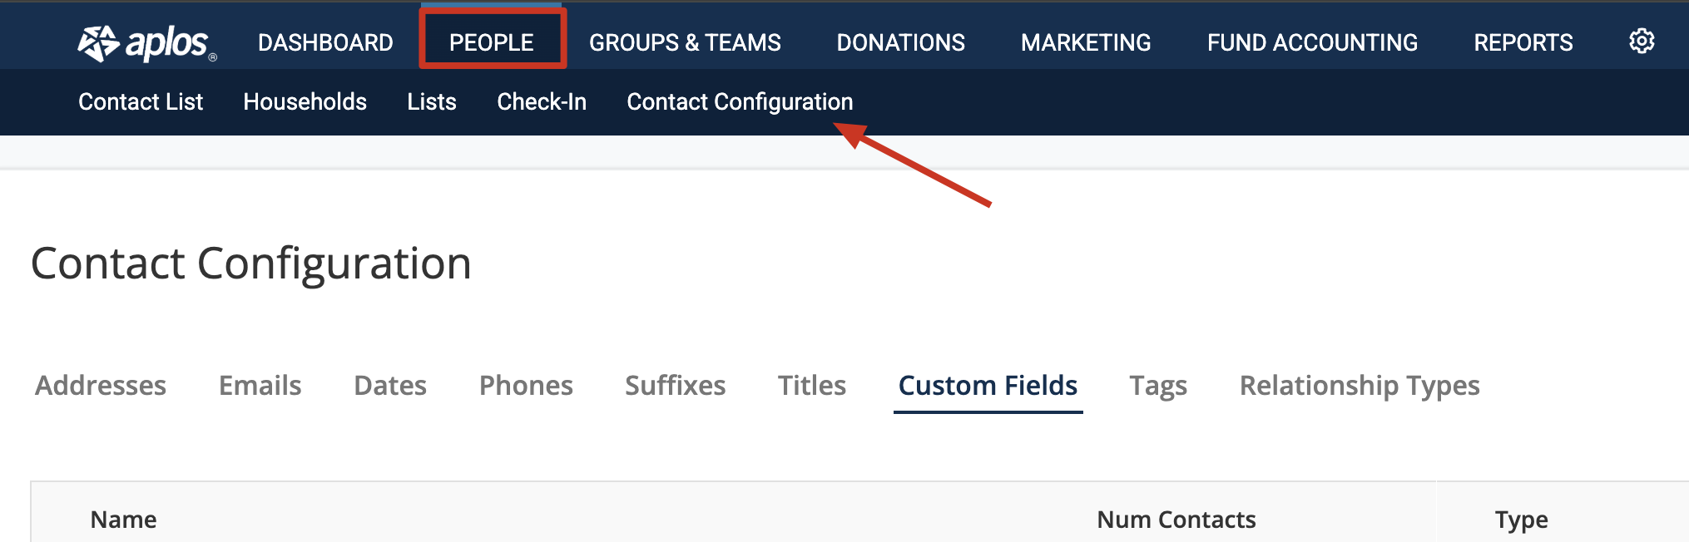This screenshot has width=1689, height=542.
Task: Switch to the Emails tab
Action: (260, 385)
